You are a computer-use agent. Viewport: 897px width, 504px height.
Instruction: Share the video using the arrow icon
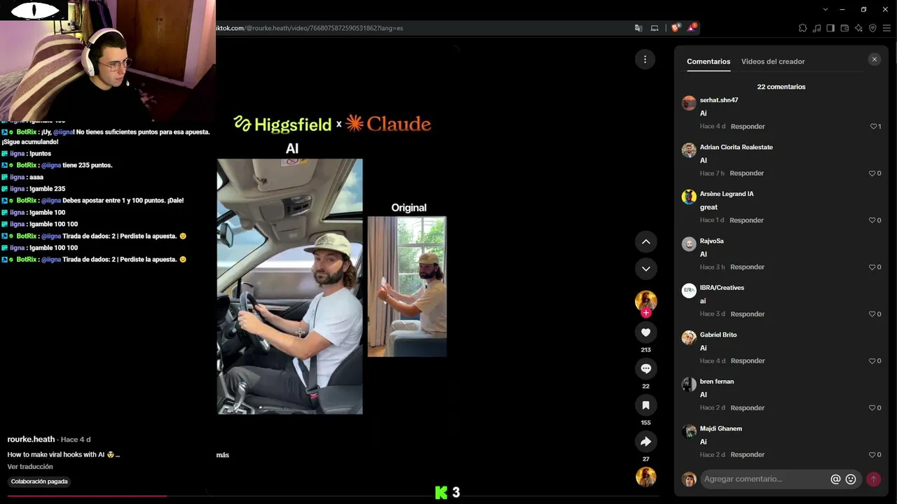tap(645, 442)
